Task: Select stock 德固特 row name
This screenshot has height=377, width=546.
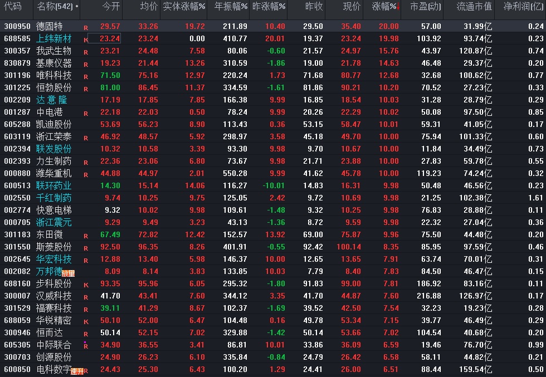Action: pos(50,27)
